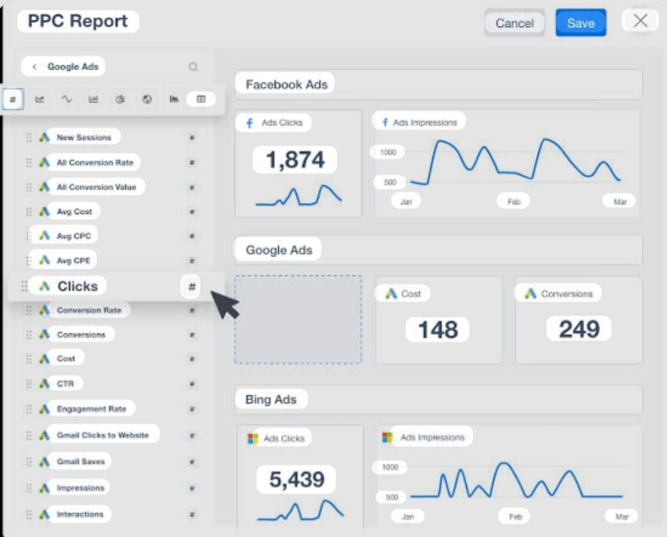Open the Google Ads Conversions 249 widget
Viewport: 667px width, 537px height.
[x=578, y=320]
